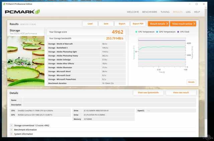Select Storage - Microsoft Excel row
The image size is (214, 141).
(x=87, y=76)
